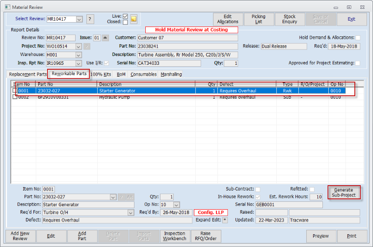373x247 pixels.
Task: Expand the Req'd For Turbine O/H dropdown
Action: pos(131,213)
